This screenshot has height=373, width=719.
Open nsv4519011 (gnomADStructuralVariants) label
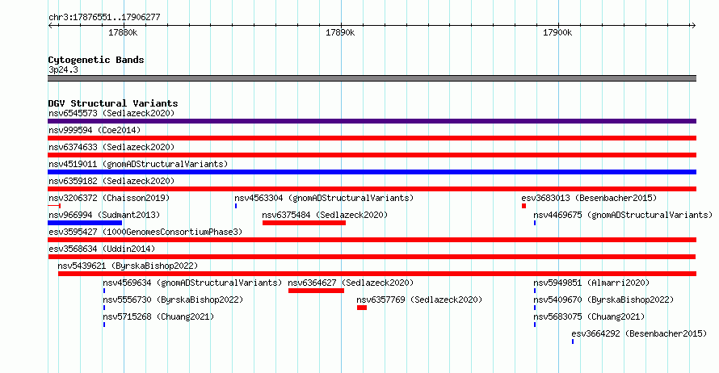(x=138, y=164)
